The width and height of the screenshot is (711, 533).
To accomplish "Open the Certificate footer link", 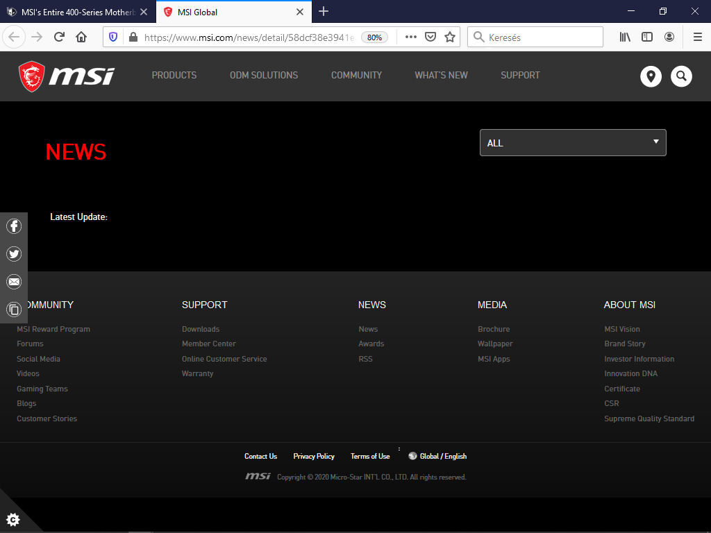I will tap(621, 389).
